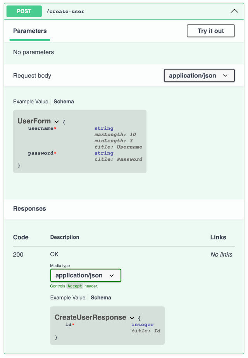Select the request body Schema tab
This screenshot has height=358, width=248.
[x=64, y=102]
